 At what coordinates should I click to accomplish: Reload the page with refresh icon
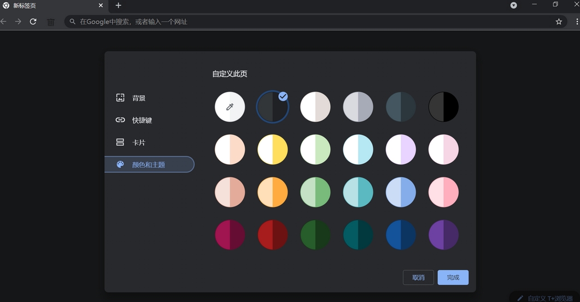(x=33, y=21)
